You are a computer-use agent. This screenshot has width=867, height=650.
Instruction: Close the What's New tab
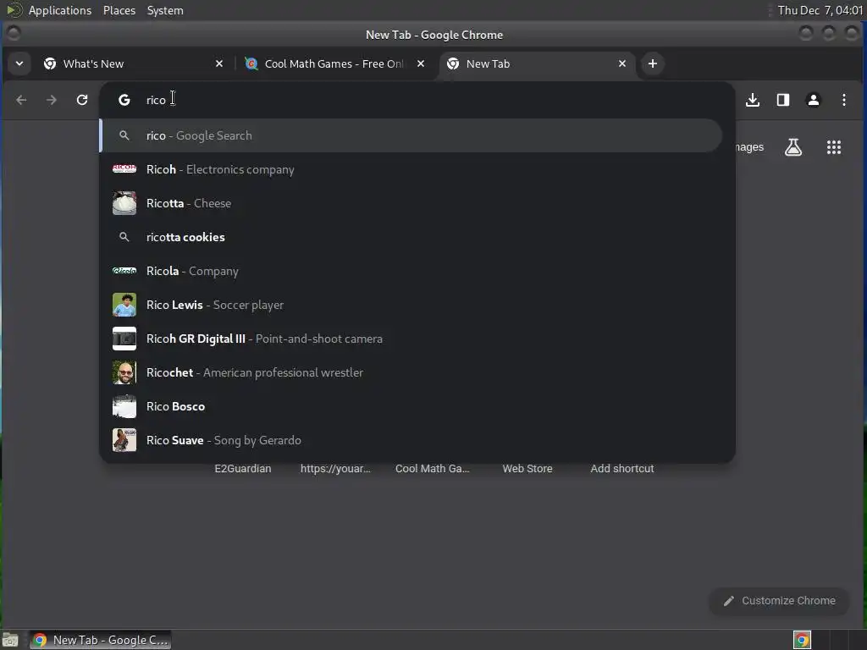pyautogui.click(x=219, y=63)
